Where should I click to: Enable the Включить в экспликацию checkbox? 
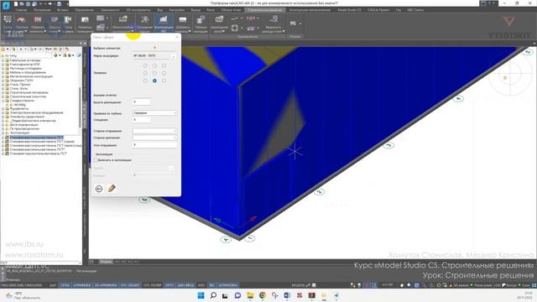[x=96, y=160]
